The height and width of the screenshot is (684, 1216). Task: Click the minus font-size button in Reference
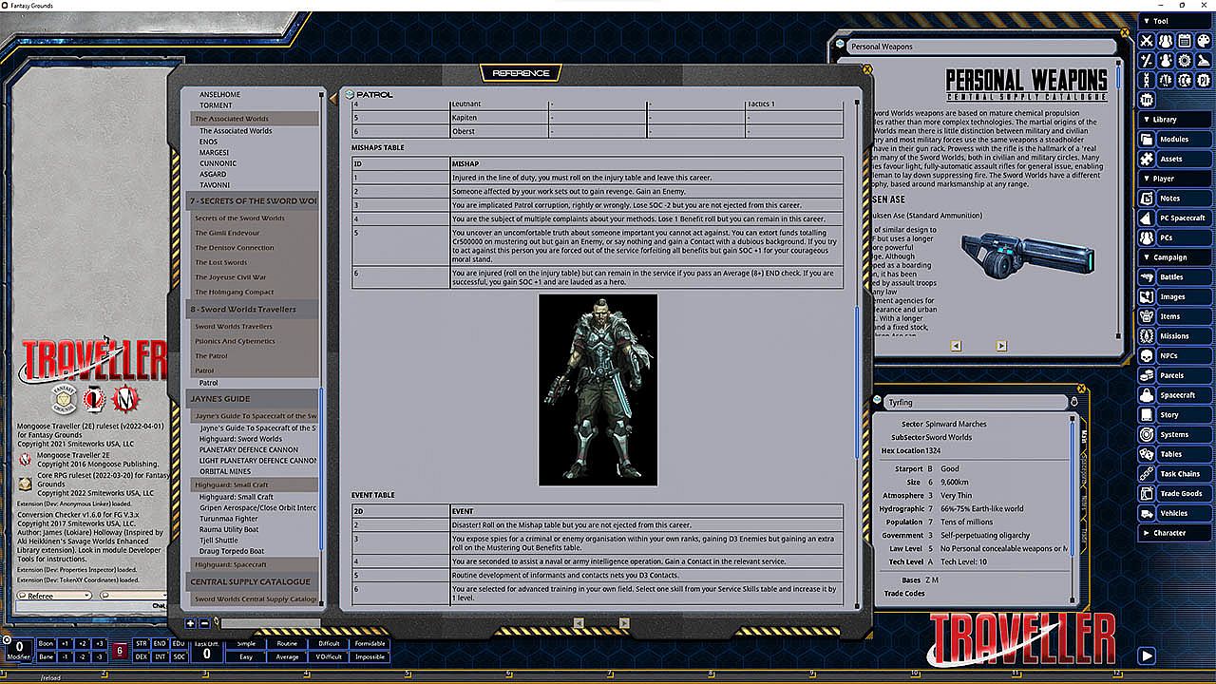pos(203,623)
